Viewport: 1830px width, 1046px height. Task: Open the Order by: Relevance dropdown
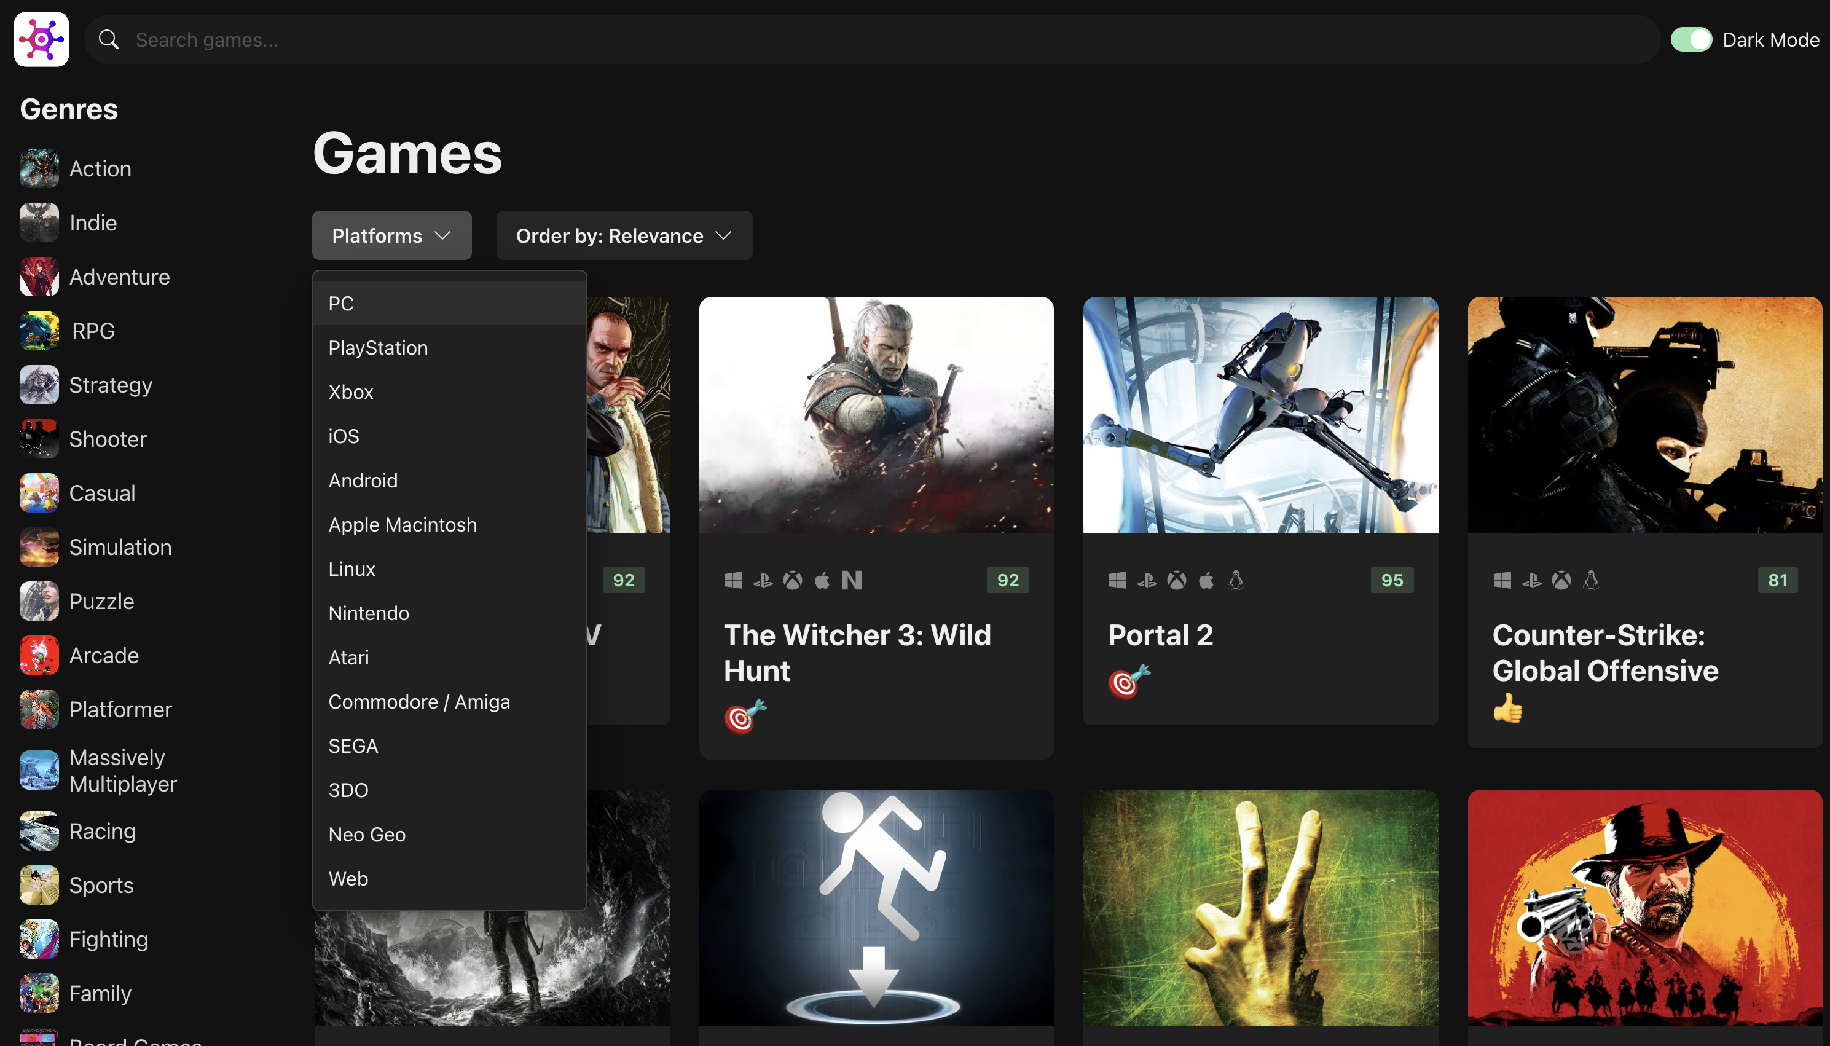(623, 235)
